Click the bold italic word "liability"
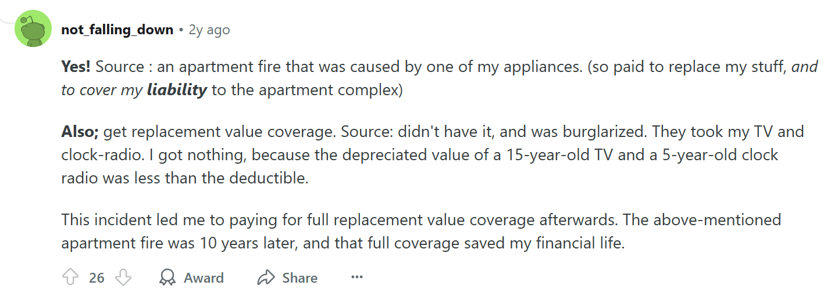 177,91
